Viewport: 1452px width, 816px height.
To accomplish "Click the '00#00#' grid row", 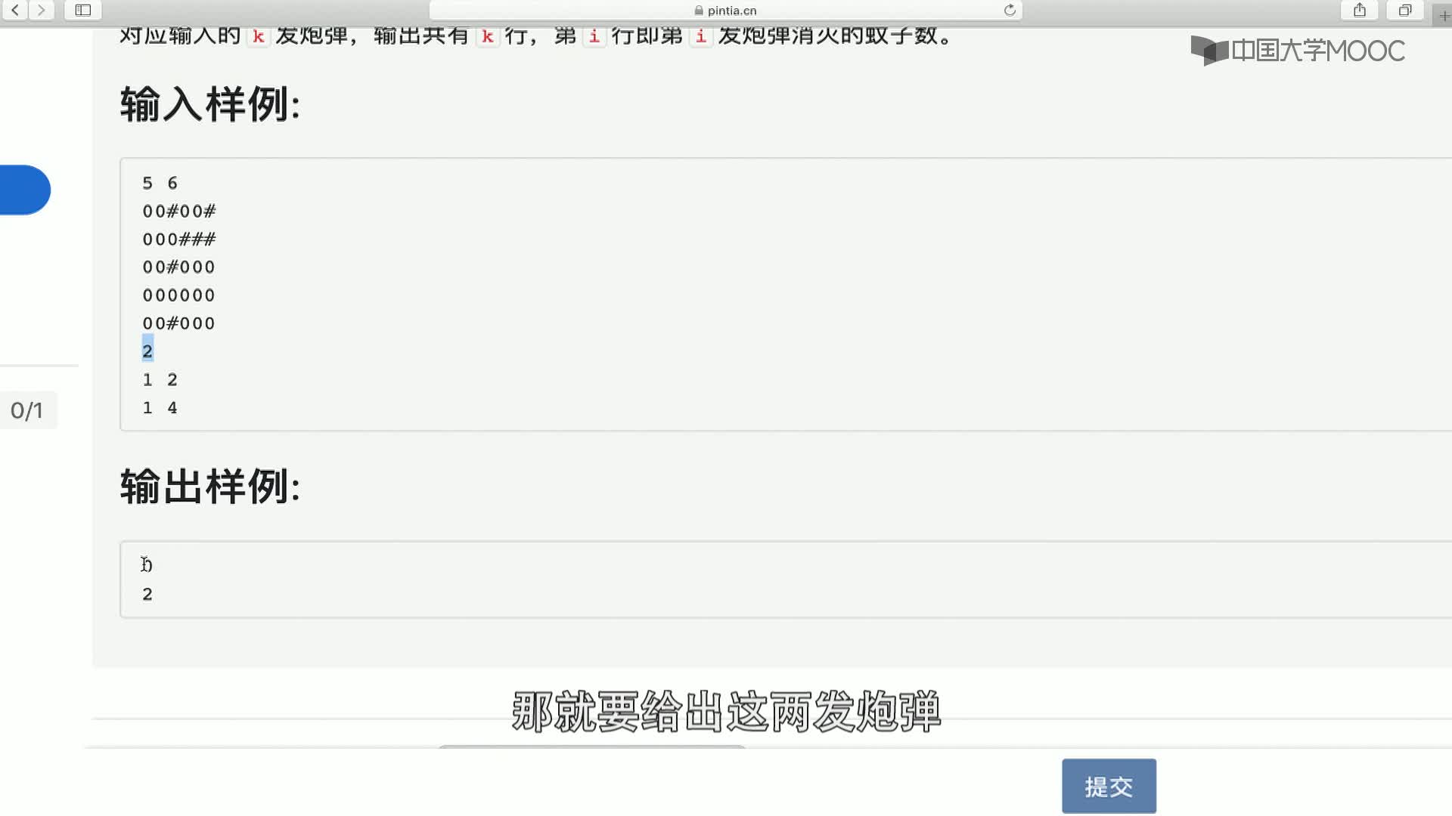I will (x=179, y=211).
